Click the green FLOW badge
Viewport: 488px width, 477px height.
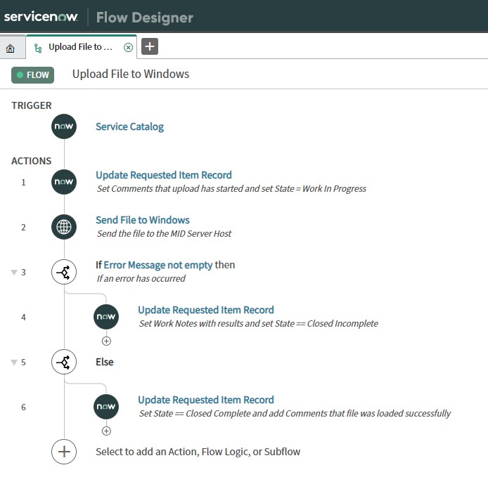click(x=32, y=75)
